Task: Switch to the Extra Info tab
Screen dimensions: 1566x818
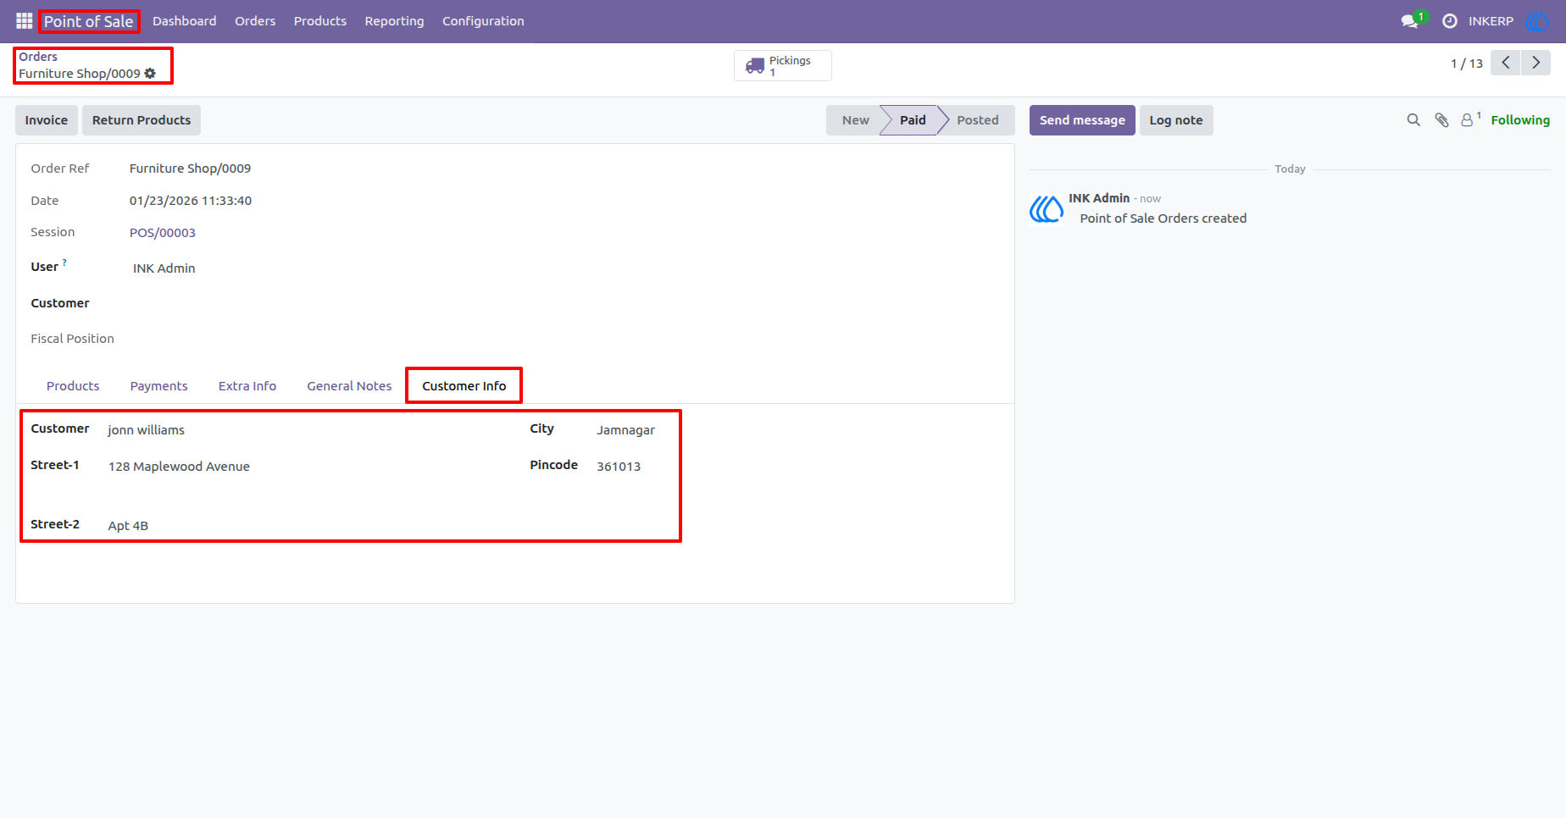Action: coord(247,386)
